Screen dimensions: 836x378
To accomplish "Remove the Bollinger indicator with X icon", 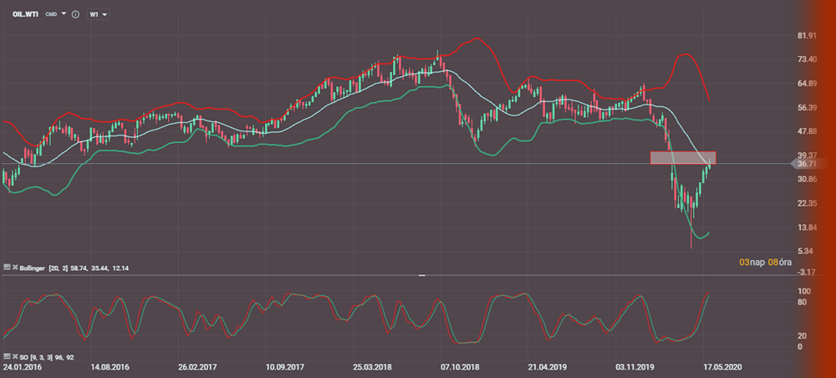I will (14, 265).
